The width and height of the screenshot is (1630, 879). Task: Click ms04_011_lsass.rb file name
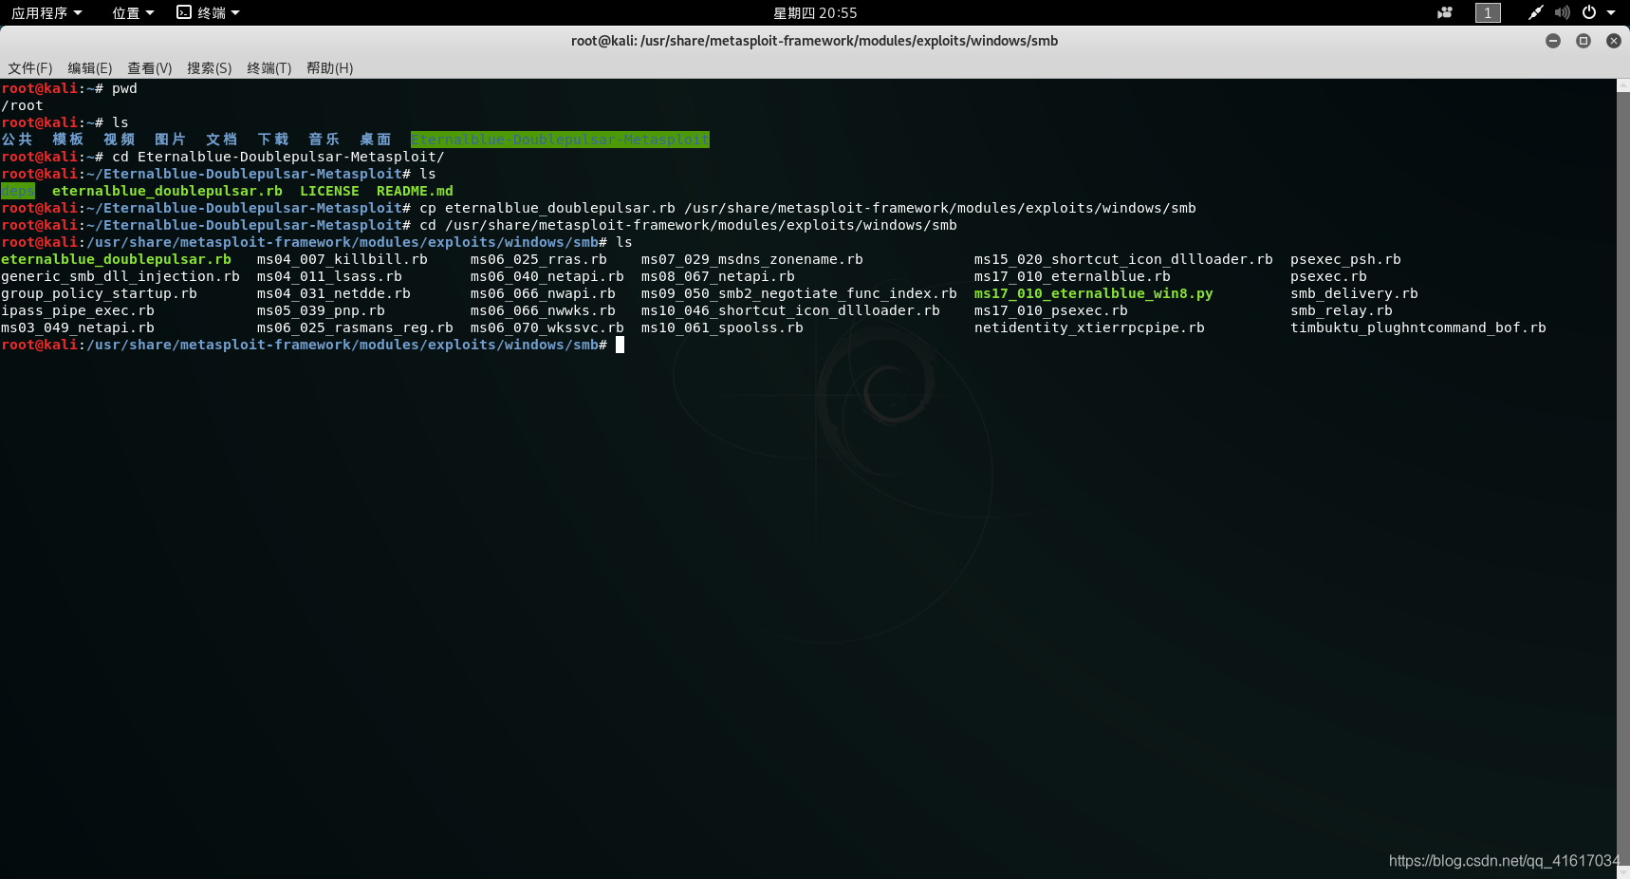tap(329, 276)
